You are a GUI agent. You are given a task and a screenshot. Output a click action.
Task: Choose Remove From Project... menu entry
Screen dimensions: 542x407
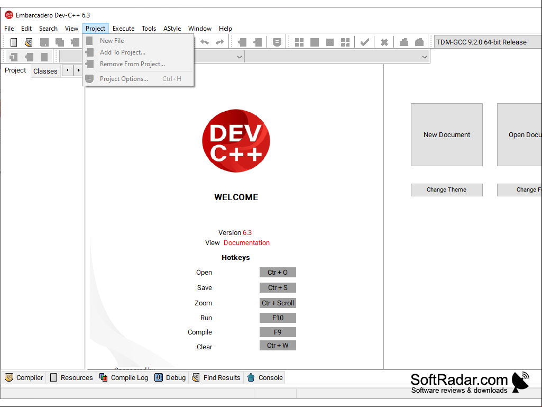click(x=138, y=64)
